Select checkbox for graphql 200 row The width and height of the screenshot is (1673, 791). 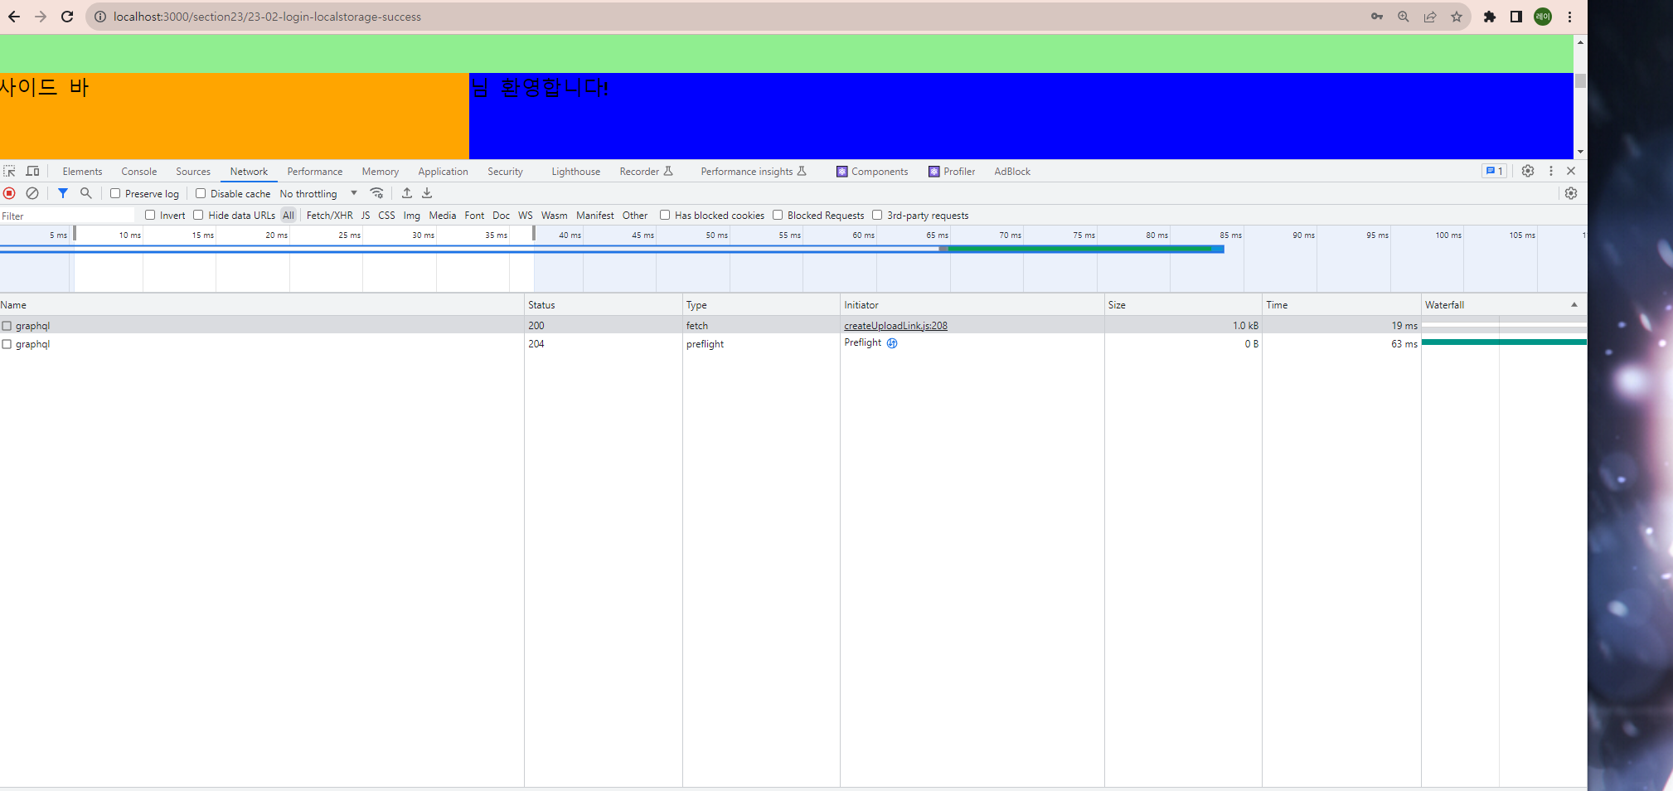(7, 326)
